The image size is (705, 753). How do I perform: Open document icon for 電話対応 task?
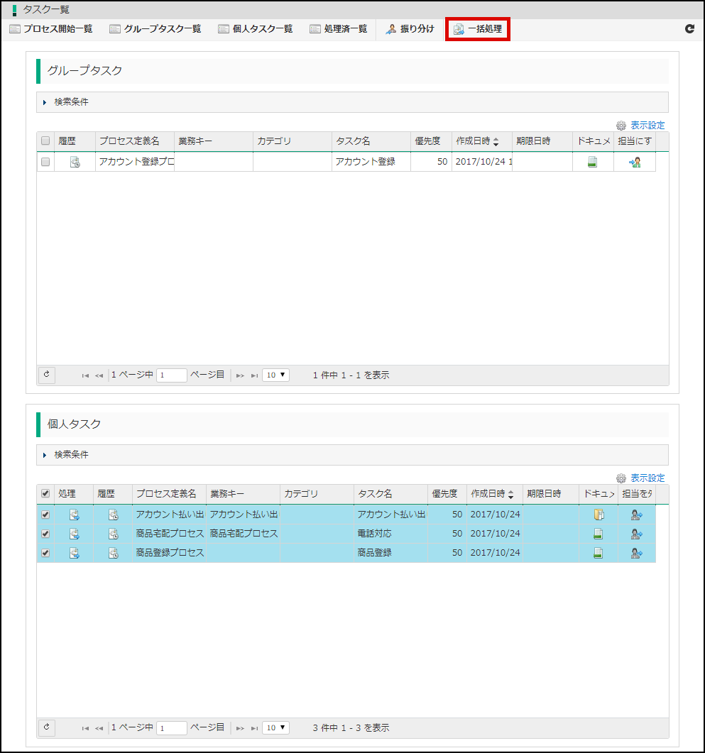point(599,534)
